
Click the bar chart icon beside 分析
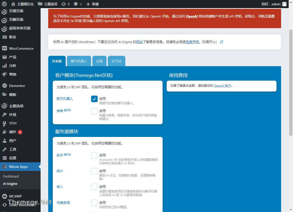pos(5,66)
